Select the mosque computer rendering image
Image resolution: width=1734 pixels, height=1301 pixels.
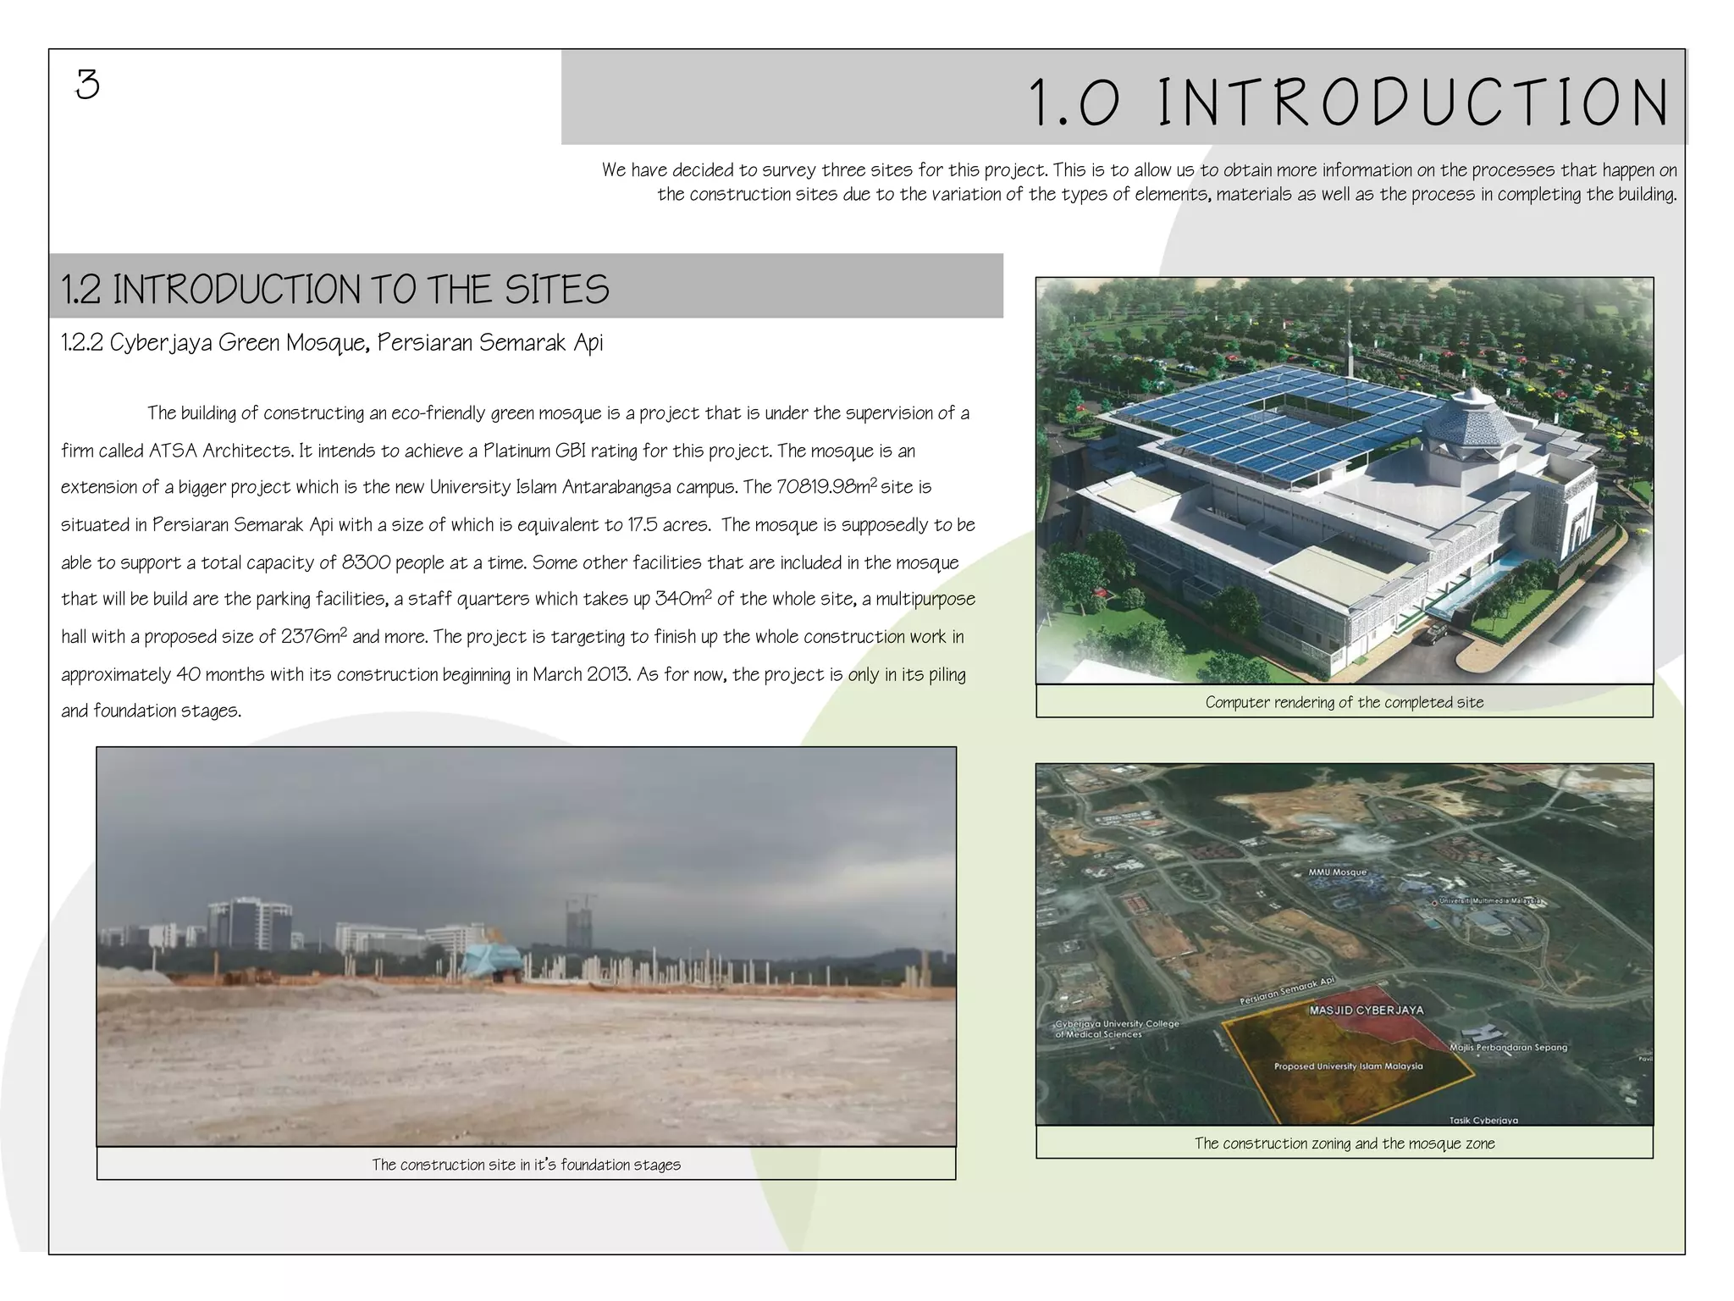coord(1345,480)
